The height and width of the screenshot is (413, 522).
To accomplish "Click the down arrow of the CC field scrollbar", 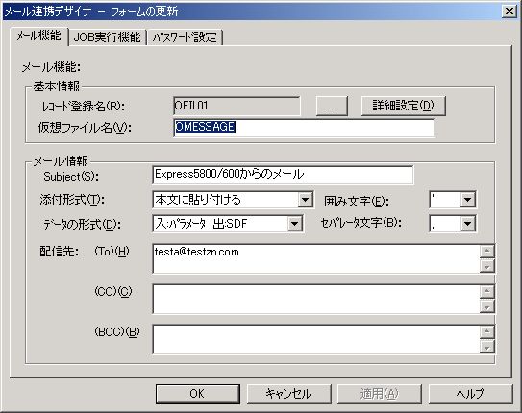I will tap(487, 306).
